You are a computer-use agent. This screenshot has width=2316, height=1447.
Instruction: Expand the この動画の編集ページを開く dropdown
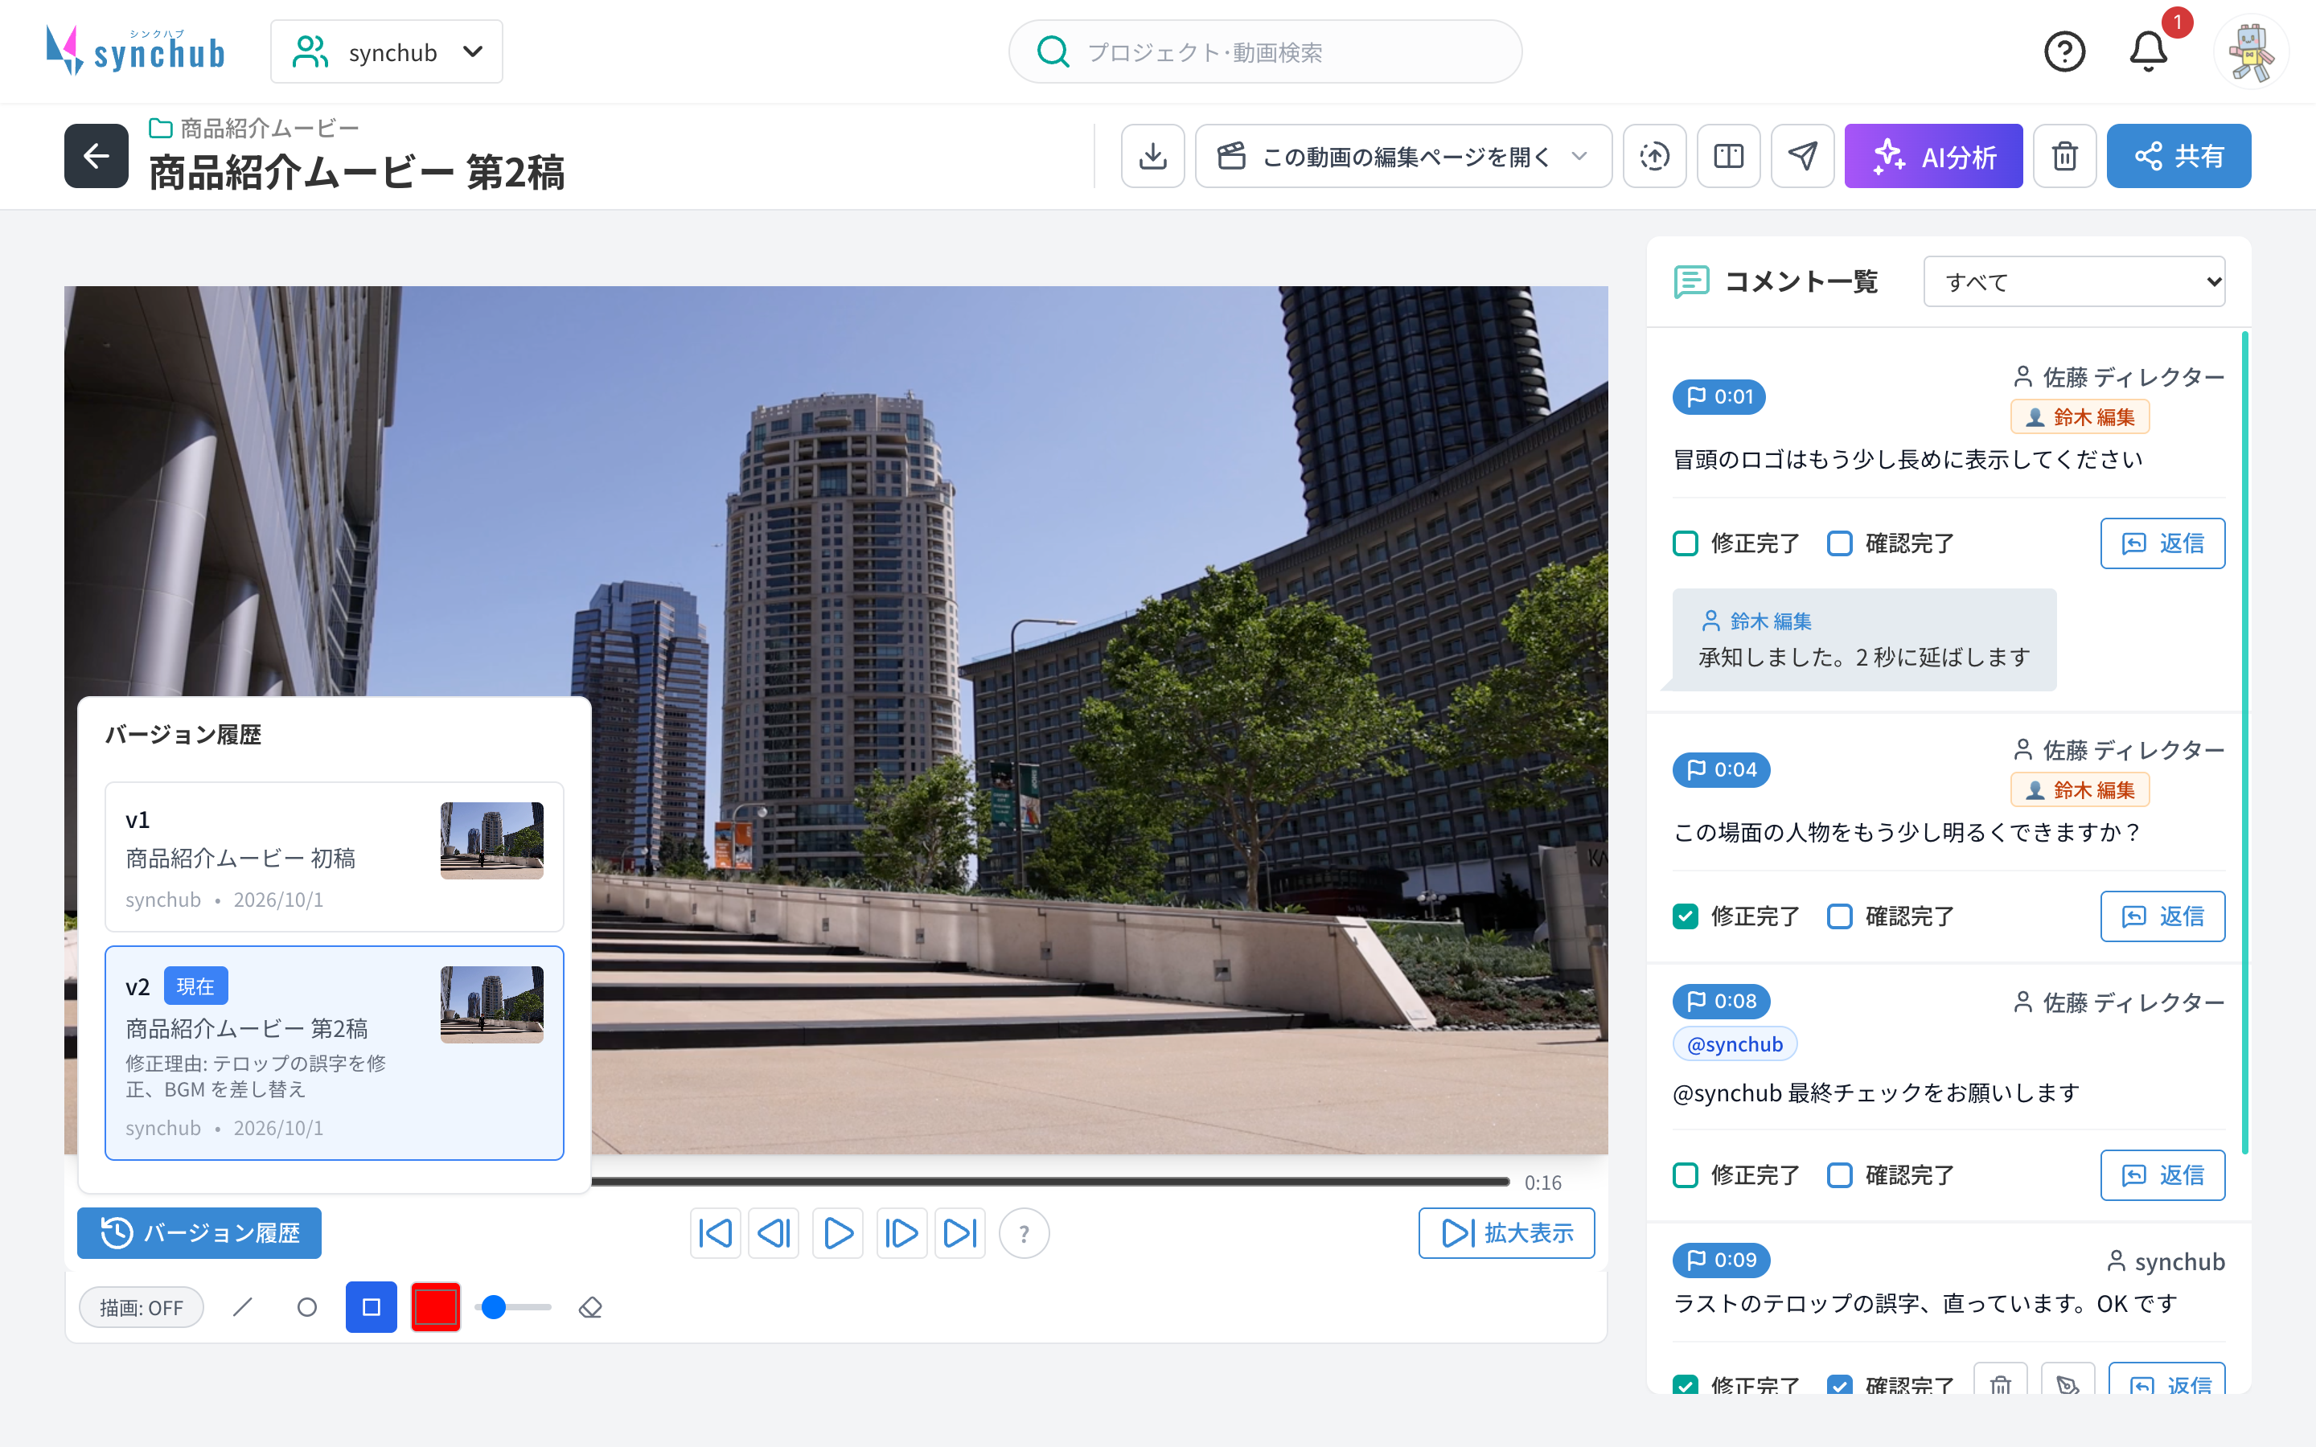[x=1403, y=156]
